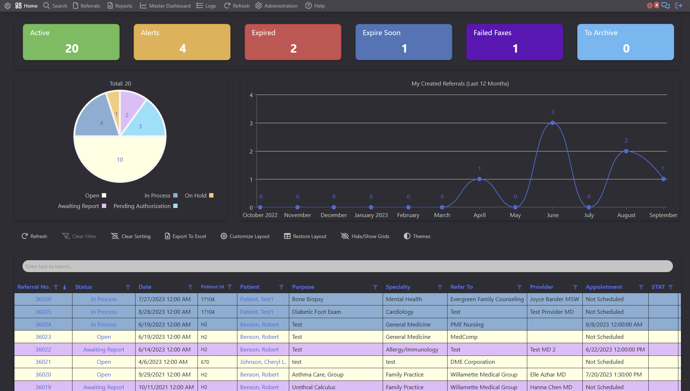Open the Refer To column filter
The height and width of the screenshot is (391, 690).
(519, 287)
